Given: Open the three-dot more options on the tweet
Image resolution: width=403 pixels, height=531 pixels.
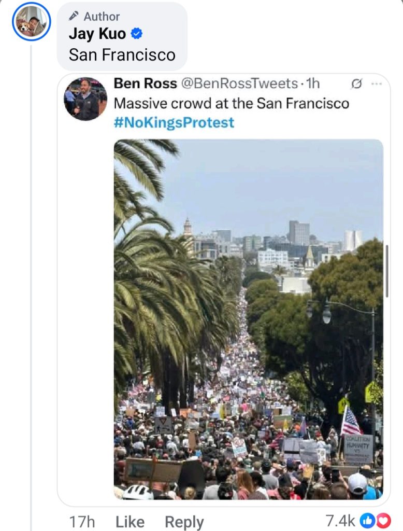Looking at the screenshot, I should tap(377, 83).
